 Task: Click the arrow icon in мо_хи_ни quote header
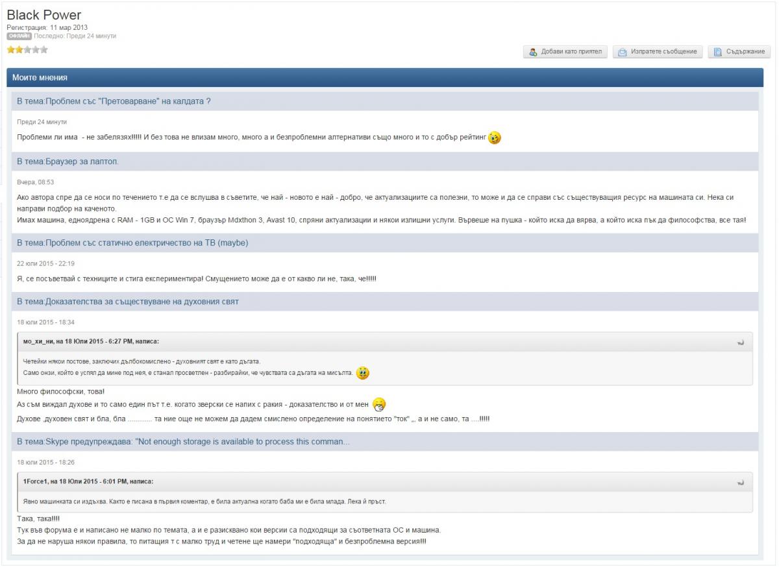click(x=741, y=342)
